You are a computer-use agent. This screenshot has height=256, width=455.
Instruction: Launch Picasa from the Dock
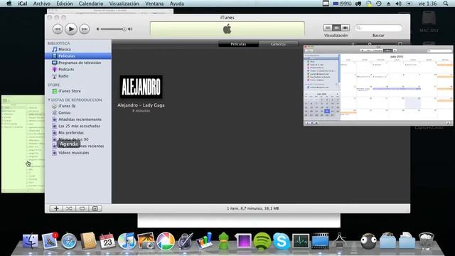166,241
